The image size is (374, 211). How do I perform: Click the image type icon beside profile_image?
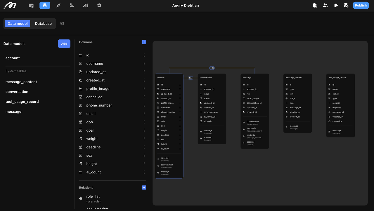pos(81,88)
